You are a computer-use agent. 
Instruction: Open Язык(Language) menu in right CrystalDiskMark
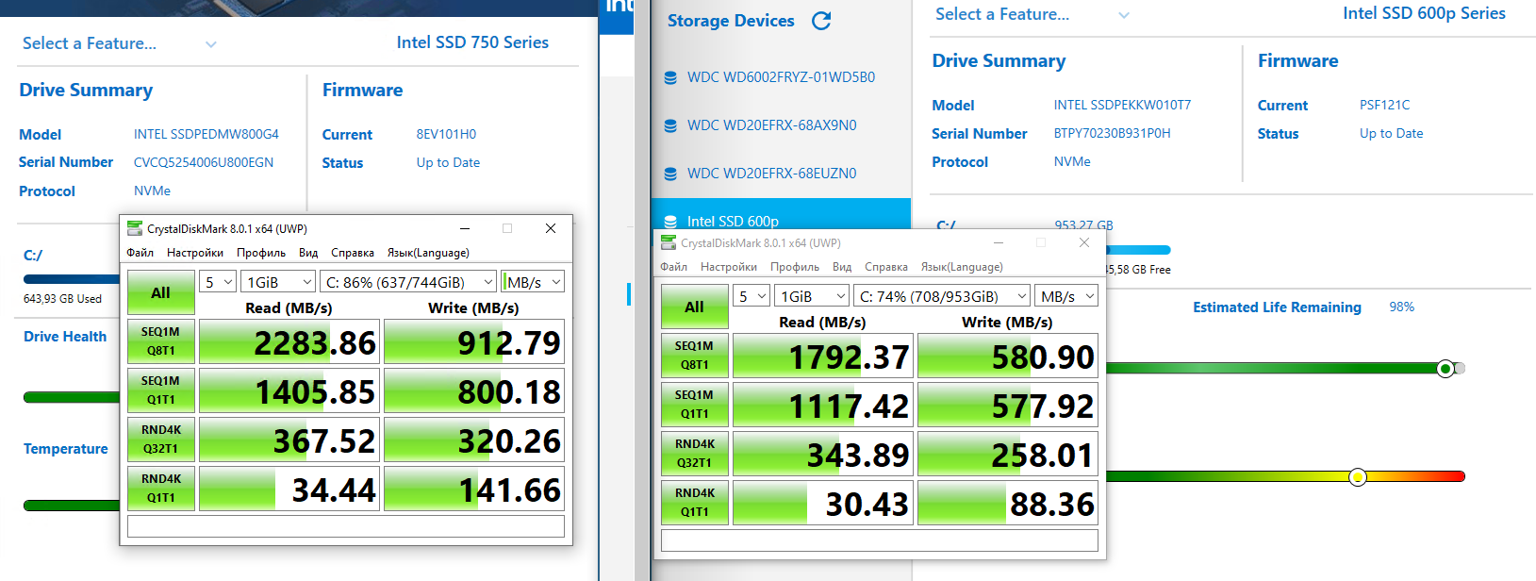(x=962, y=267)
